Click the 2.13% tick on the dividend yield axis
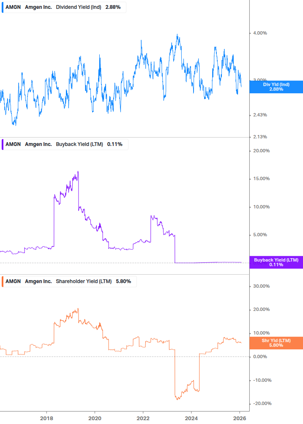 point(260,137)
